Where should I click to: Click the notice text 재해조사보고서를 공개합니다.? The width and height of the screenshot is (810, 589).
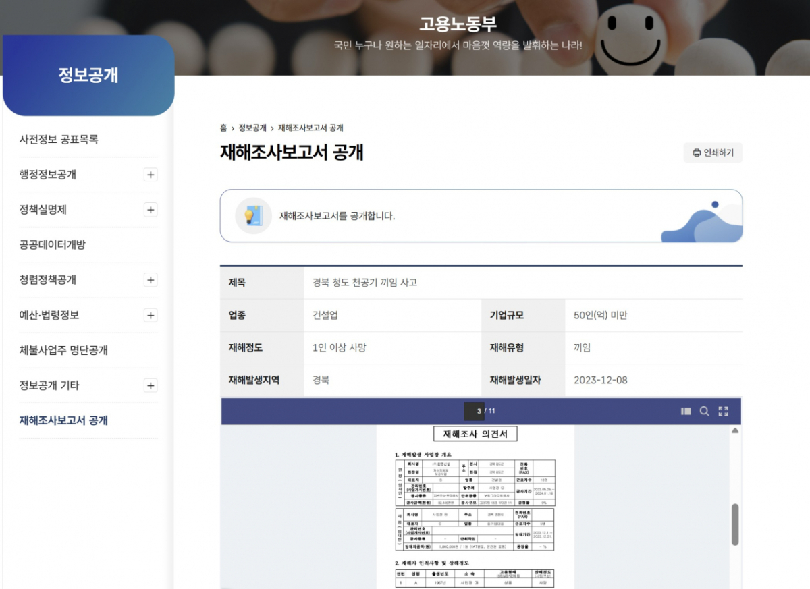tap(337, 216)
